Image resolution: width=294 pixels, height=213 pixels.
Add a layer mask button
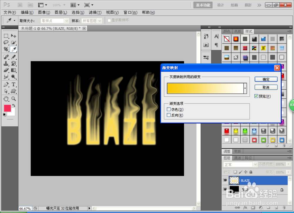253,208
